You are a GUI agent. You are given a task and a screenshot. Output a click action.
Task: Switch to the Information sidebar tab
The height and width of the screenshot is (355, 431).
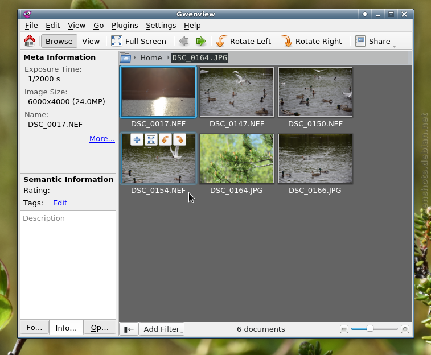pos(66,328)
